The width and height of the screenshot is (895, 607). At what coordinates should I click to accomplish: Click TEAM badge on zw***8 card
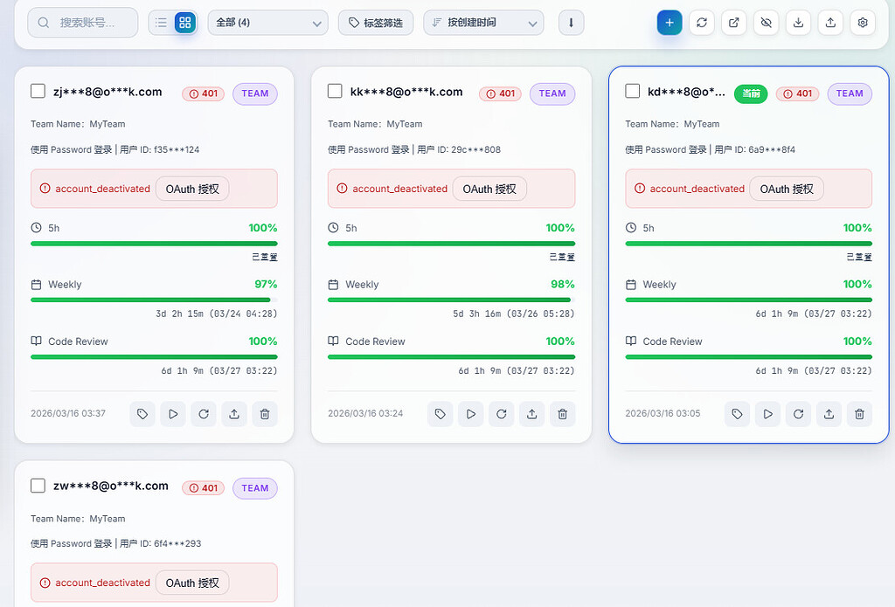pos(255,488)
